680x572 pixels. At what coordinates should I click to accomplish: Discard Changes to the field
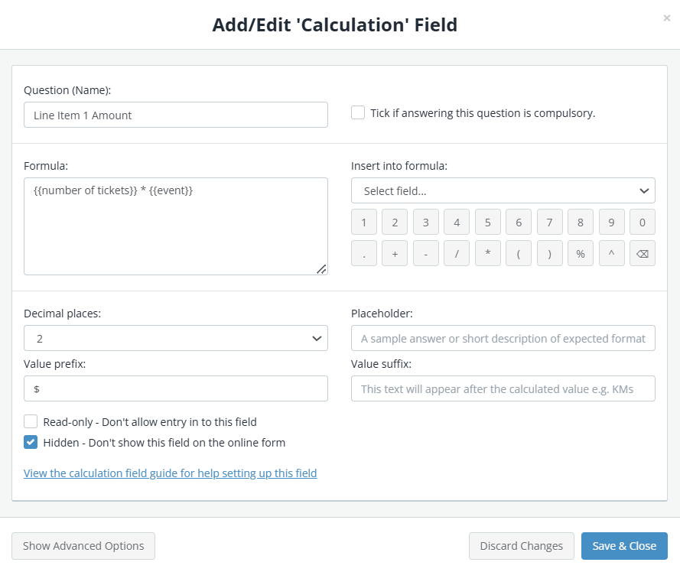(521, 546)
